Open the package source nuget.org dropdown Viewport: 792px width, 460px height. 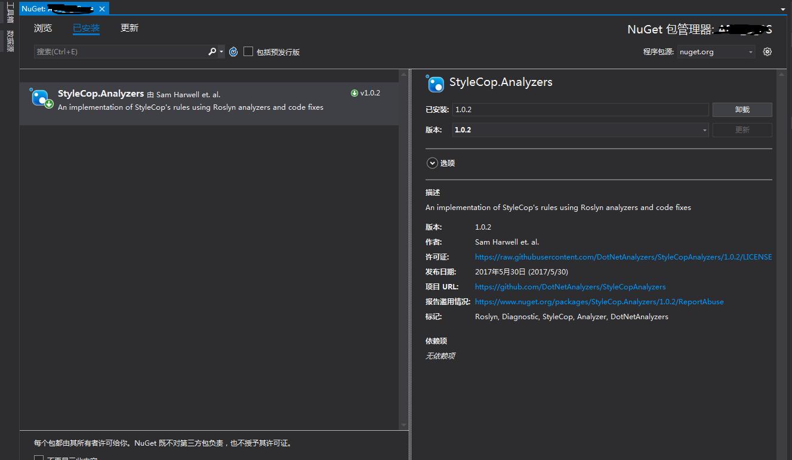[x=716, y=52]
